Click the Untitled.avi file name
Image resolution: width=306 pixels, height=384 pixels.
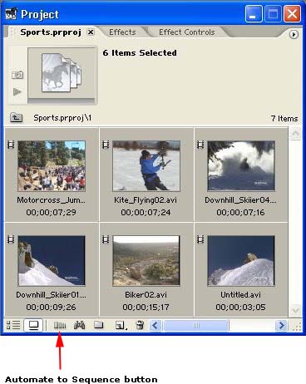(240, 294)
